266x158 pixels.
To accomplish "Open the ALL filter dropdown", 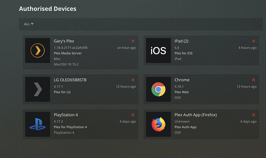I will [x=29, y=24].
